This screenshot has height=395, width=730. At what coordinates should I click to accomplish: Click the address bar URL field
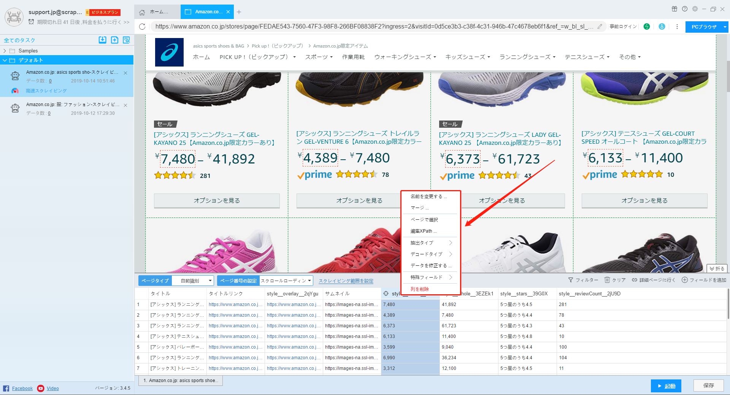(x=374, y=27)
